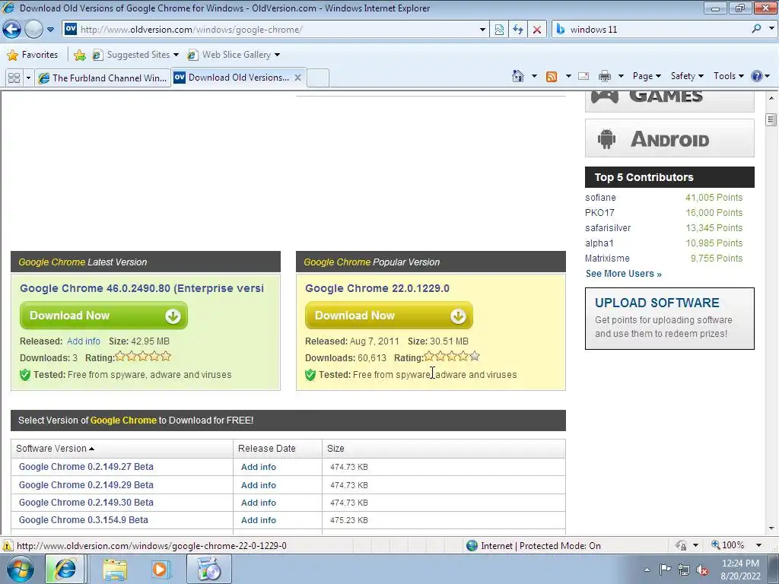Screen dimensions: 779x584
Task: Open the Windows Start orb
Action: (20, 569)
